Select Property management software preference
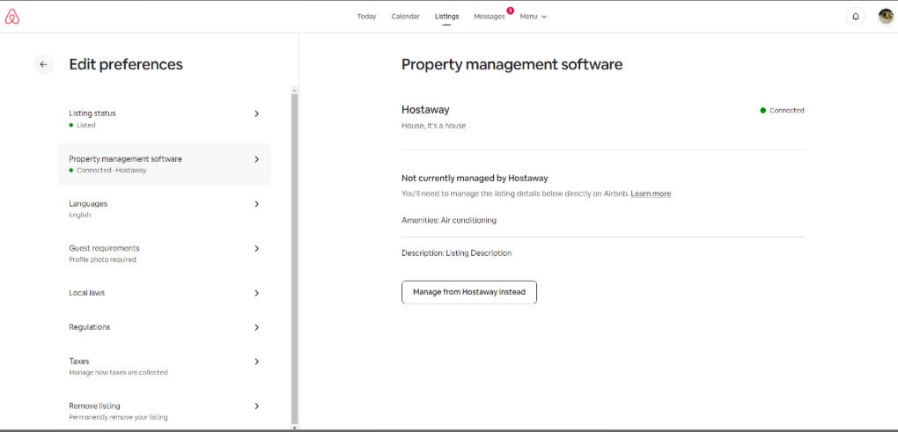The height and width of the screenshot is (432, 898). 165,165
